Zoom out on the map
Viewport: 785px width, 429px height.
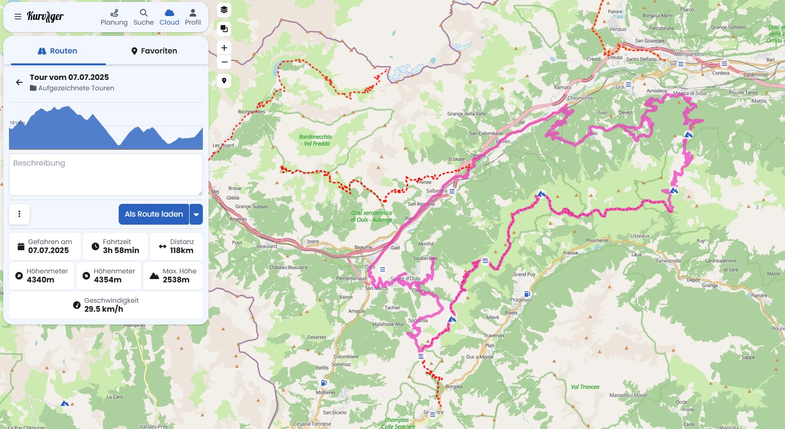click(x=224, y=62)
